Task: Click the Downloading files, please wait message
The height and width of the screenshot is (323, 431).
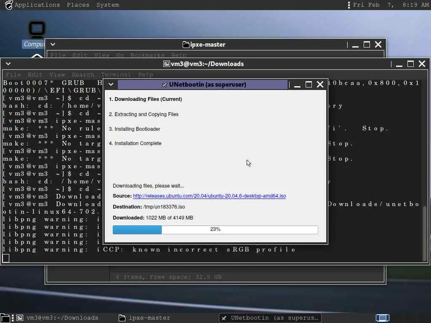Action: (149, 186)
